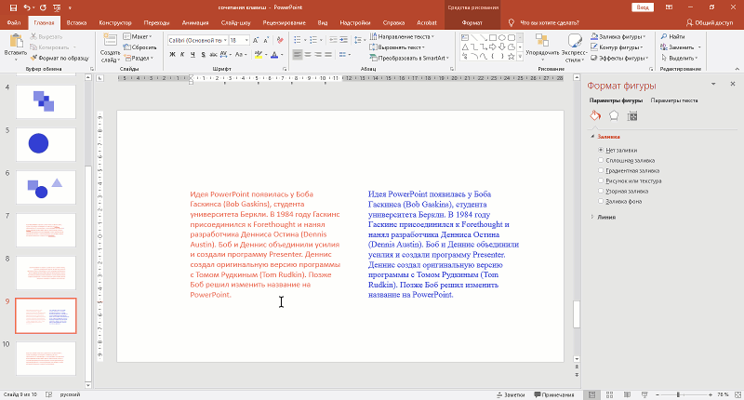The height and width of the screenshot is (400, 744).
Task: Toggle italic (К) formatting
Action: pyautogui.click(x=182, y=55)
